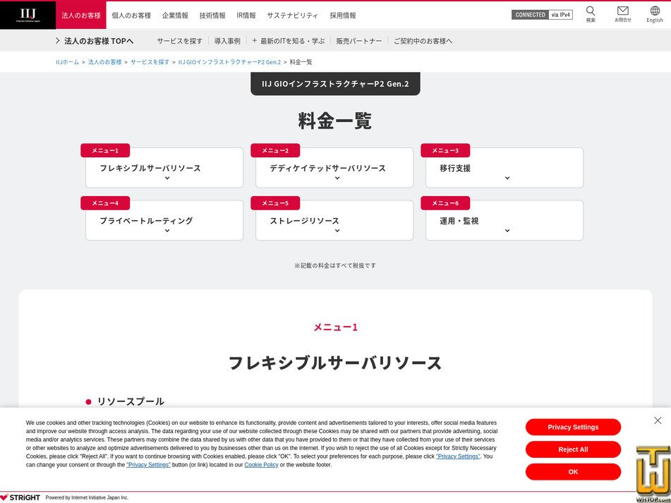Jump to ストレージリソース menu card

pyautogui.click(x=334, y=220)
